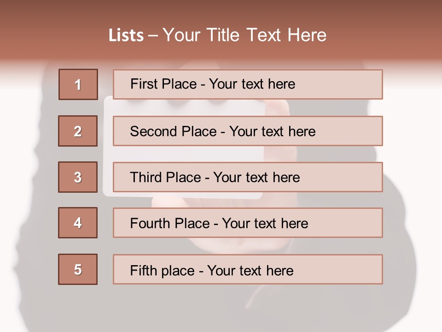Click the number 5 box
The width and height of the screenshot is (442, 332).
(78, 269)
